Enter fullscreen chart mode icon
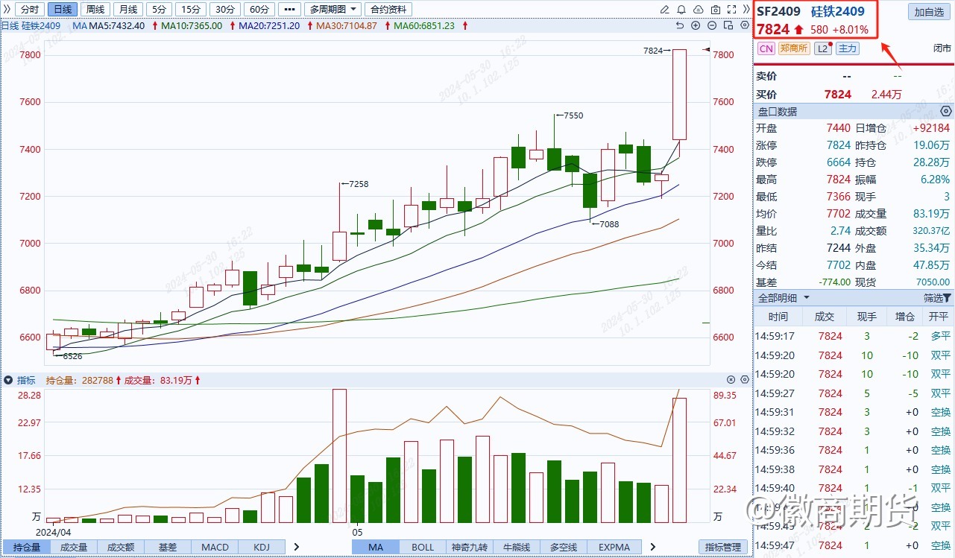 (732, 10)
